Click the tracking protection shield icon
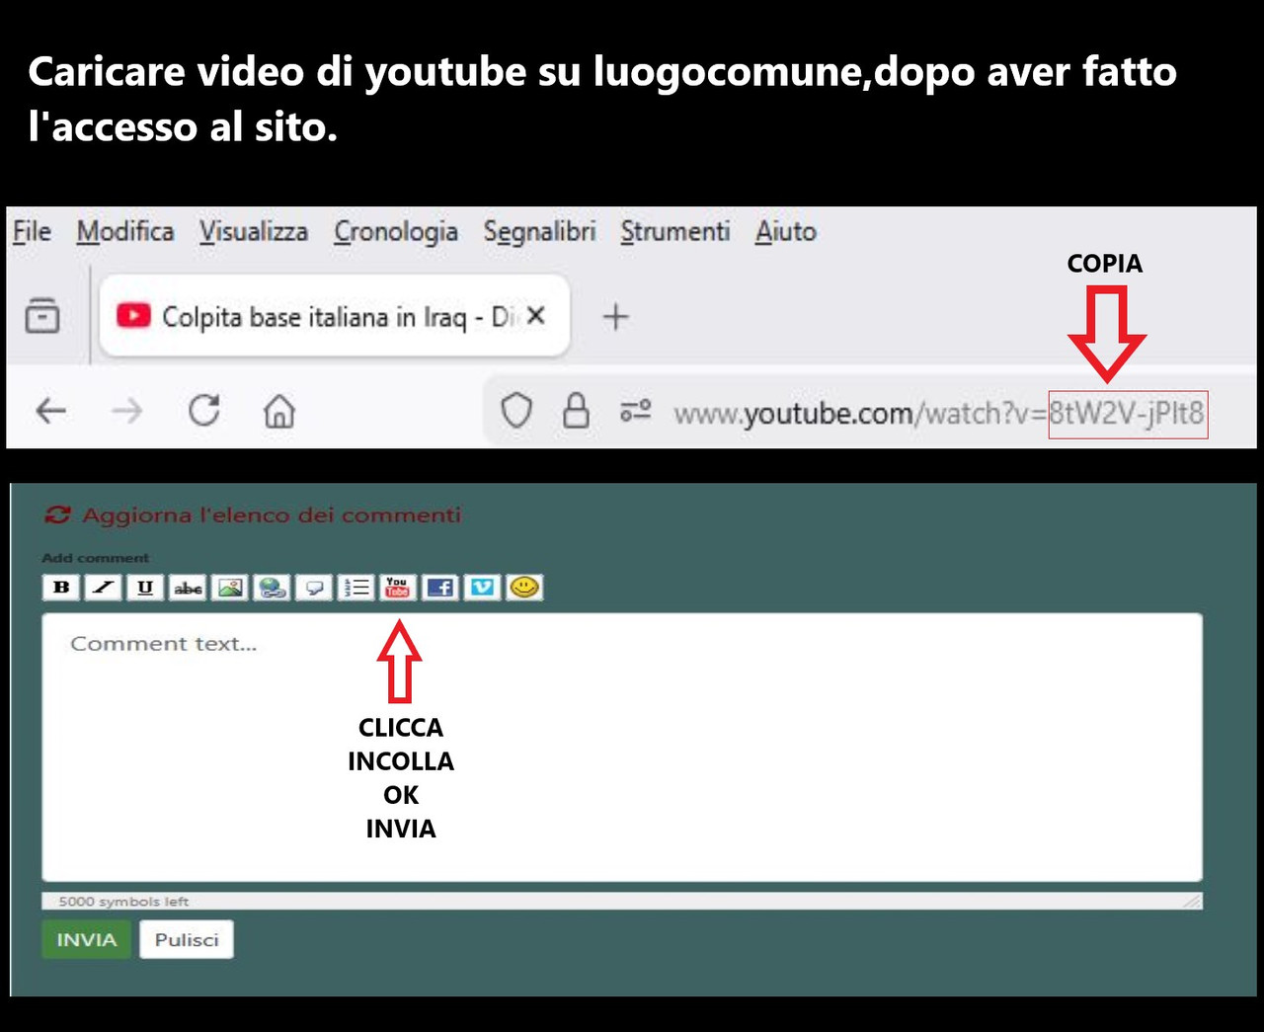This screenshot has height=1032, width=1264. point(516,411)
